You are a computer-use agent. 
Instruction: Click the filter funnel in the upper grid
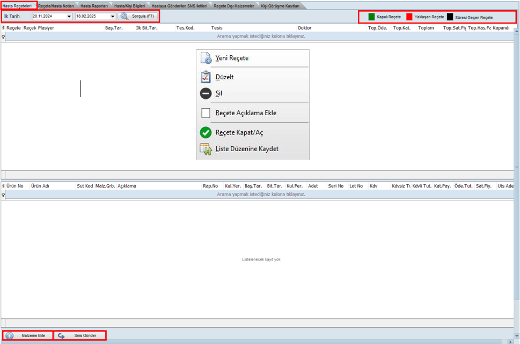(x=3, y=37)
